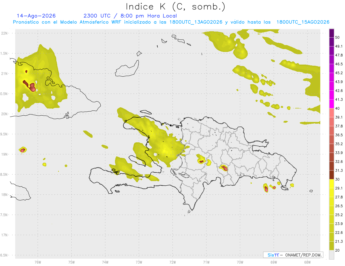Click the colorbar value 20
Viewport: 345px width, 266px height.
[338, 250]
